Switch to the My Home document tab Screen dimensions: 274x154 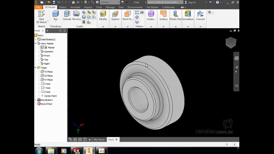pos(99,139)
